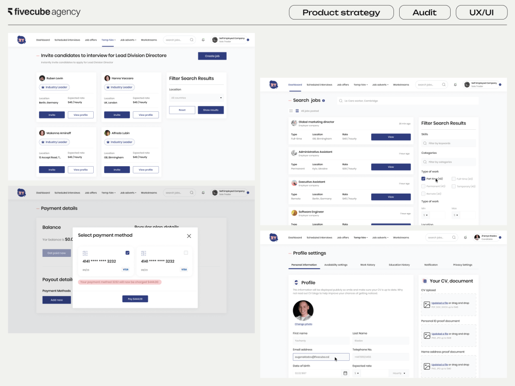
Task: Go to the Privacy Settings tab
Action: click(x=462, y=265)
